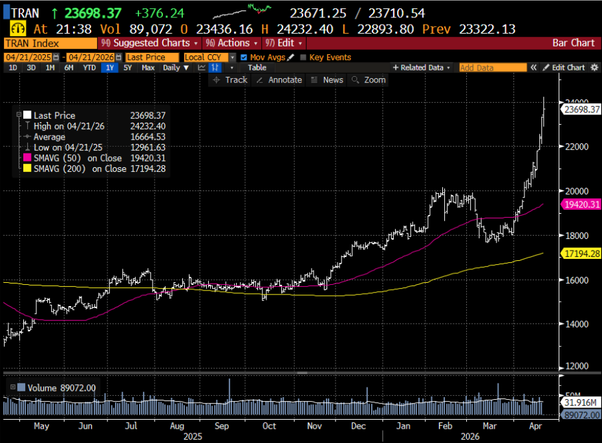Enable the Key Events checkbox
Screen dimensions: 602x443
pos(304,57)
